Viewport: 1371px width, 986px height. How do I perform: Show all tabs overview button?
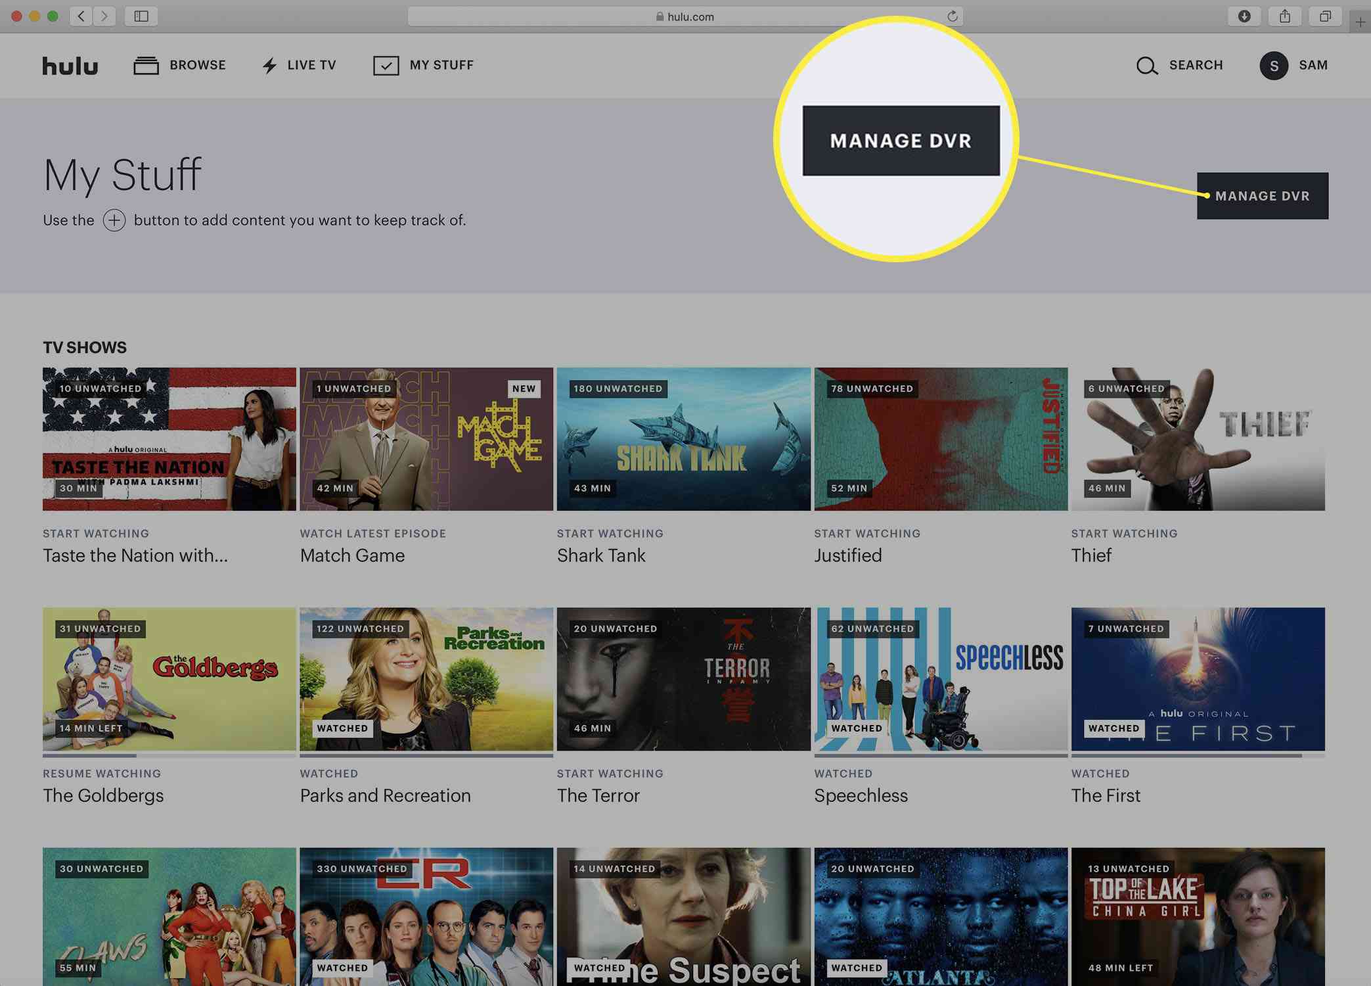click(1326, 16)
